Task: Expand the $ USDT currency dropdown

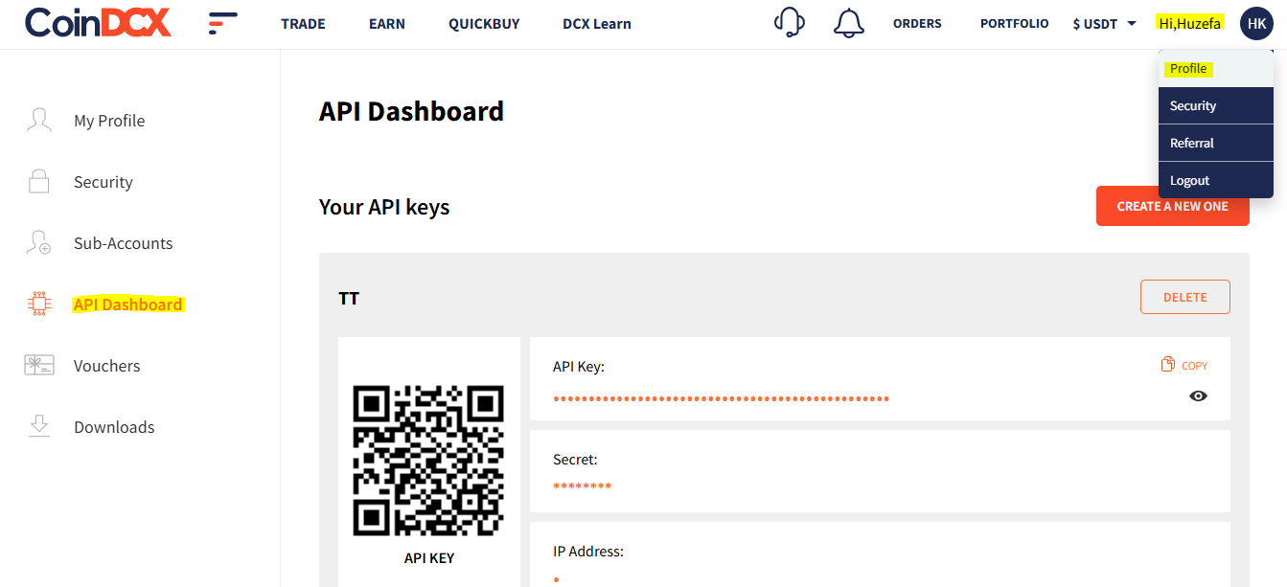Action: 1104,24
